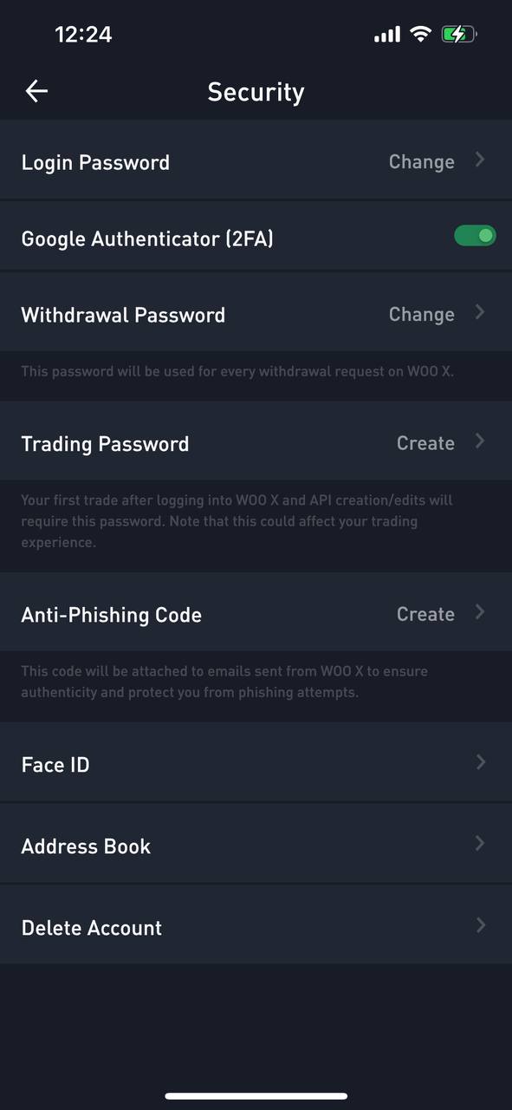Viewport: 512px width, 1110px height.
Task: Tap the Wi-Fi status icon
Action: [421, 35]
